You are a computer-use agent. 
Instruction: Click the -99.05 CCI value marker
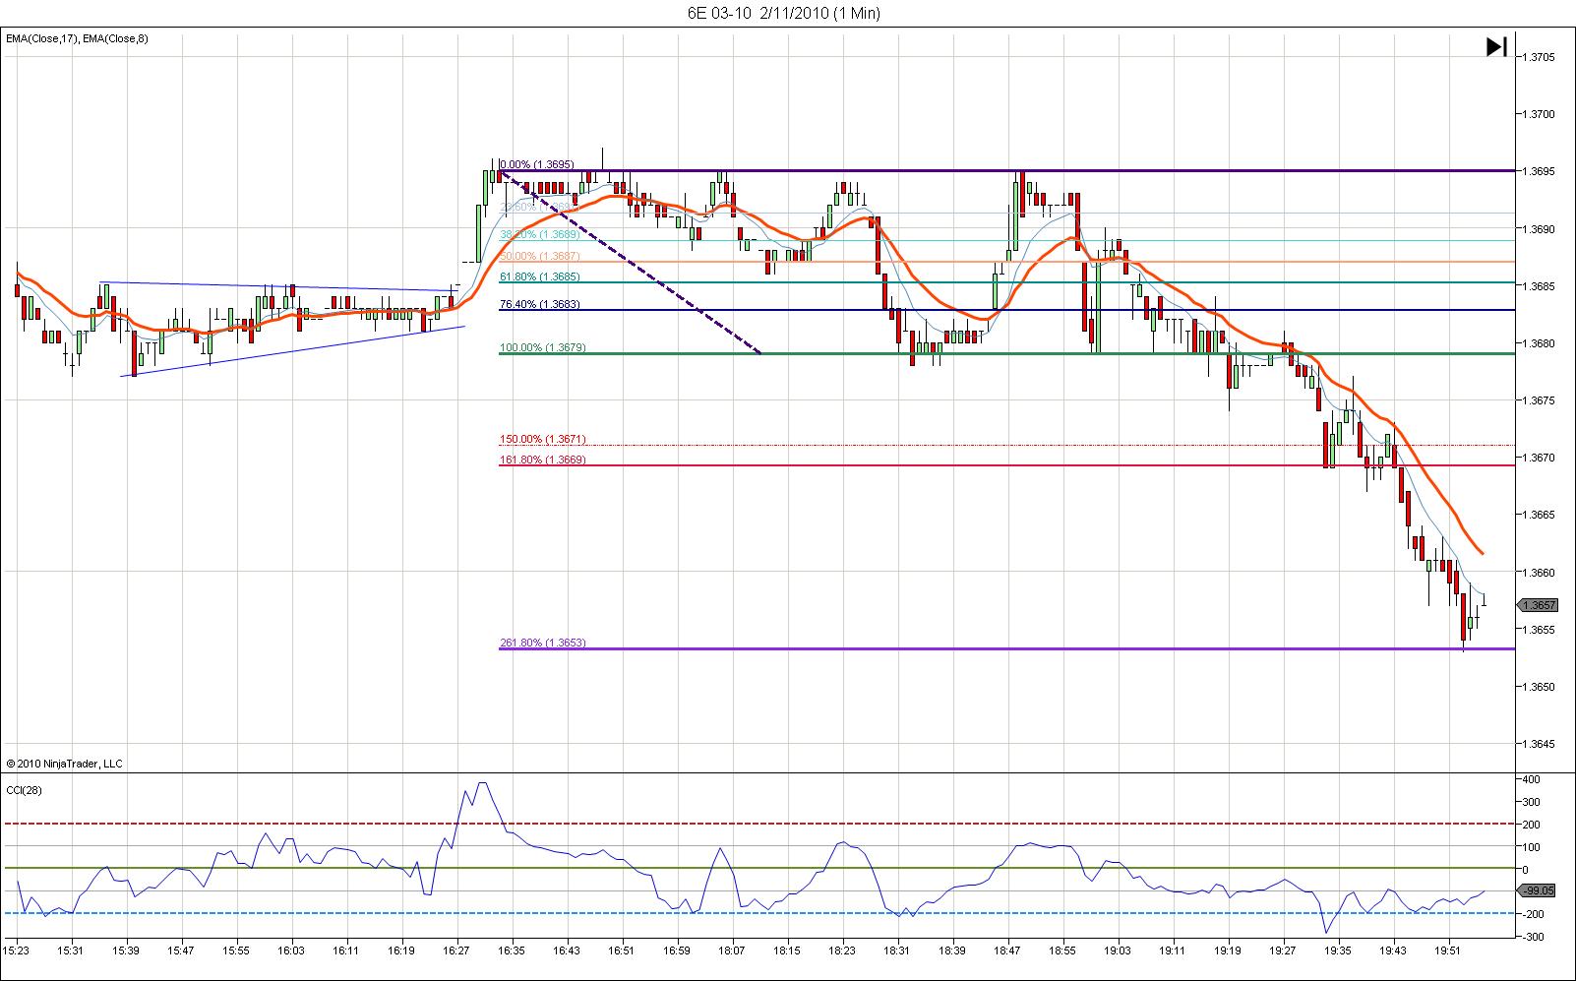(1538, 890)
